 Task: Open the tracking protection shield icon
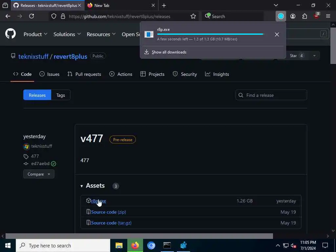tap(54, 16)
